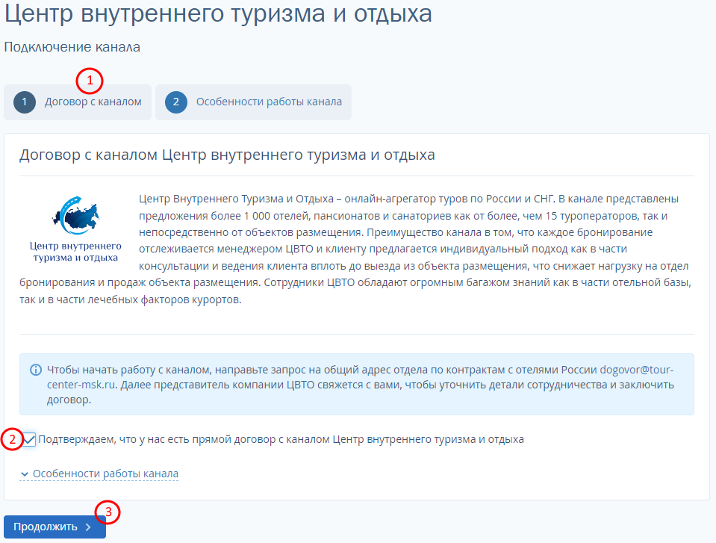Click the step number 2 circle icon
The height and width of the screenshot is (543, 716).
pos(175,102)
